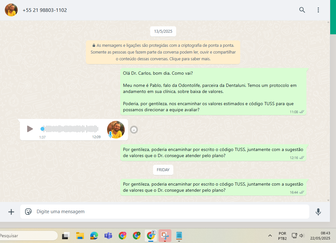Click the POR PTB2 keyboard language indicator

pos(282,236)
